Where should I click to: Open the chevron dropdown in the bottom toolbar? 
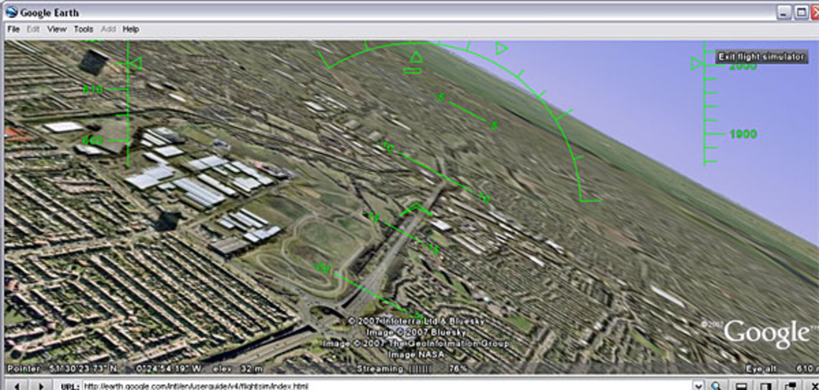pos(699,385)
